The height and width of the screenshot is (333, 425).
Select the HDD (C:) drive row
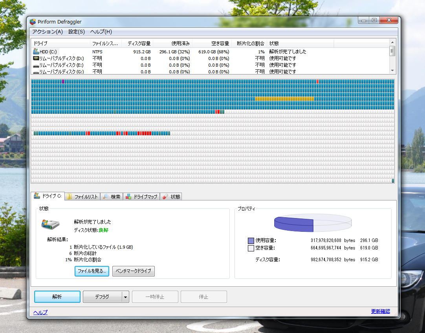pyautogui.click(x=210, y=51)
